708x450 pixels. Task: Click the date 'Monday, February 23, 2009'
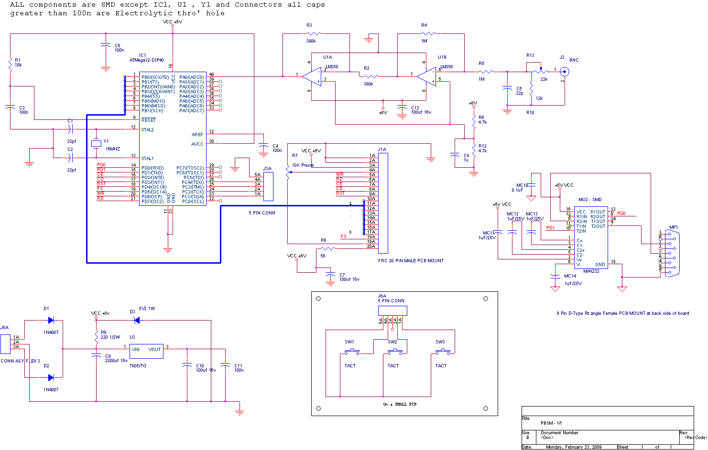pyautogui.click(x=574, y=447)
